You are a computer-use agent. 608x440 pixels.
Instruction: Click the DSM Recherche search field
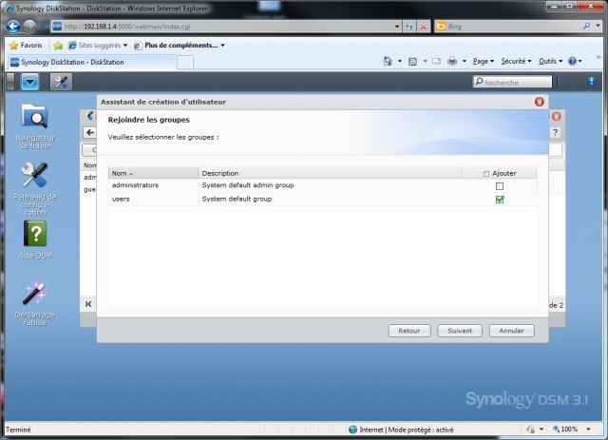[512, 82]
